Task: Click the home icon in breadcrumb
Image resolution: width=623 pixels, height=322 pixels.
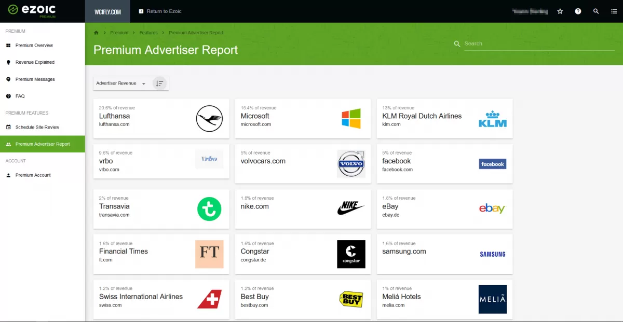Action: click(x=96, y=33)
